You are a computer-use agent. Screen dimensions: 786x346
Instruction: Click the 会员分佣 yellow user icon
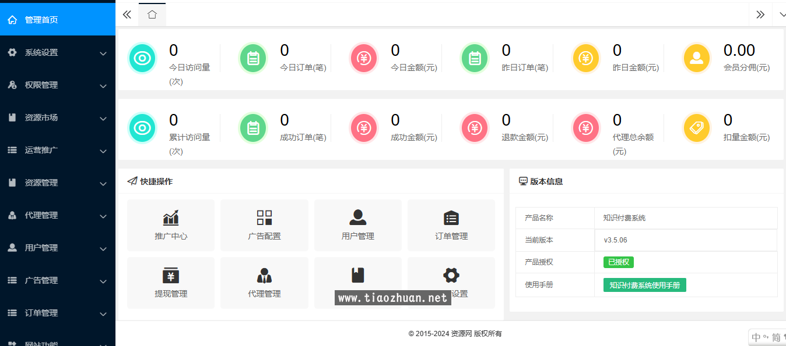696,58
